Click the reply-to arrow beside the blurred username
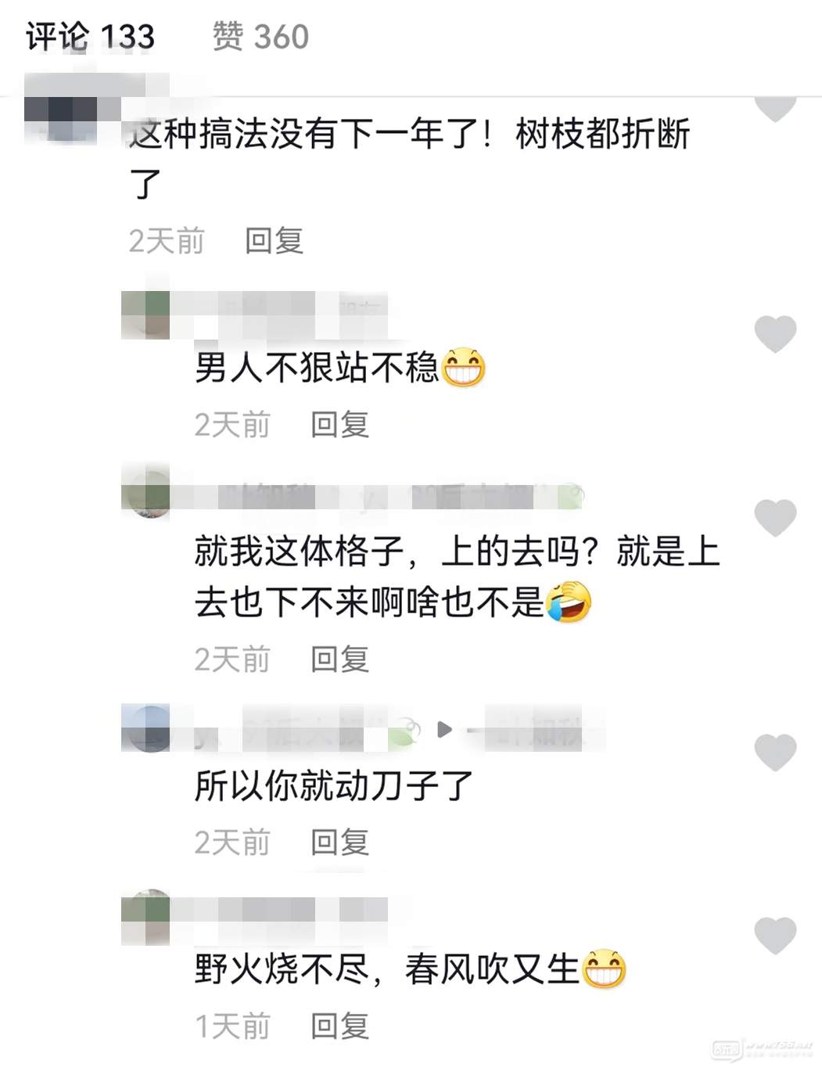Image resolution: width=822 pixels, height=1071 pixels. pos(444,730)
